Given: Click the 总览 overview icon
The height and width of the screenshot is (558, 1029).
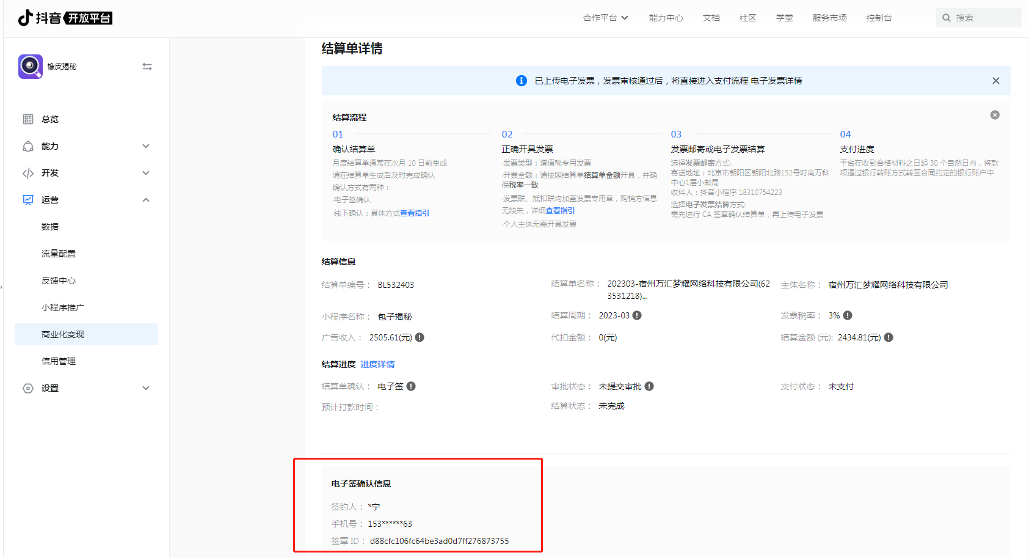Looking at the screenshot, I should pyautogui.click(x=28, y=119).
